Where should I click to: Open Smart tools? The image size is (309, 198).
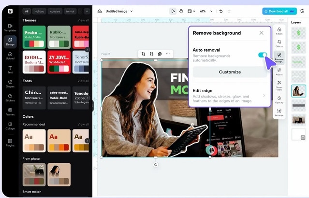(x=279, y=85)
